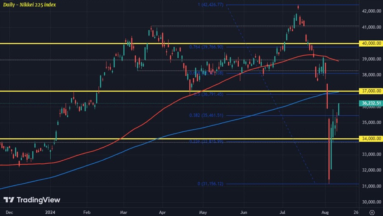Image resolution: width=383 pixels, height=216 pixels.
Task: Click the 31,000.00 price axis label
Action: click(x=372, y=186)
